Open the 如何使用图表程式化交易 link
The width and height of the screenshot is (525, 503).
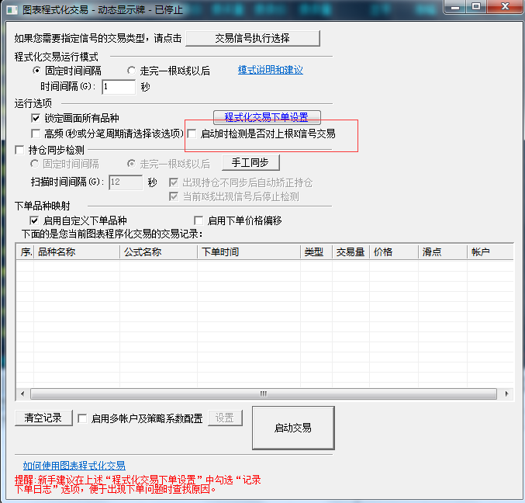tap(74, 466)
